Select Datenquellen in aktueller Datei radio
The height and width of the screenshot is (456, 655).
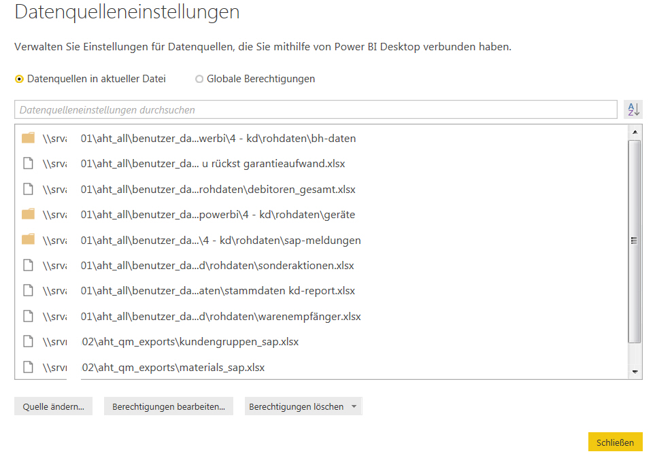[x=19, y=79]
